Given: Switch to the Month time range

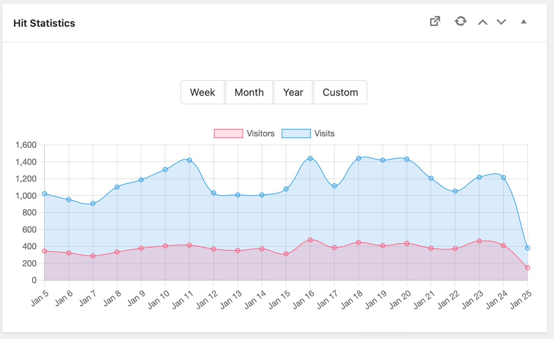Looking at the screenshot, I should [249, 92].
